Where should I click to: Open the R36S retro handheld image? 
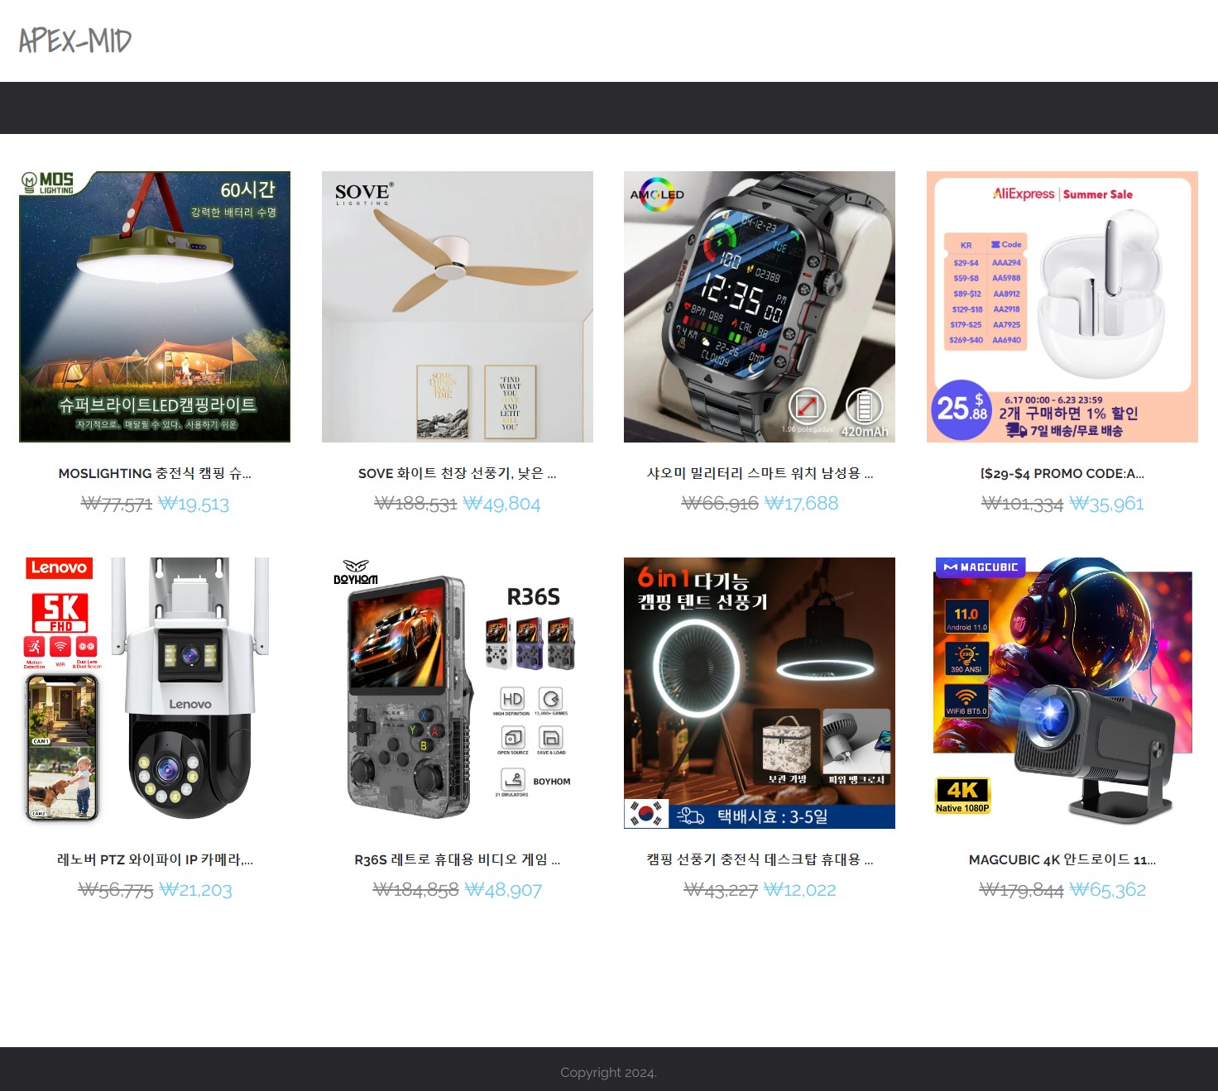[458, 693]
